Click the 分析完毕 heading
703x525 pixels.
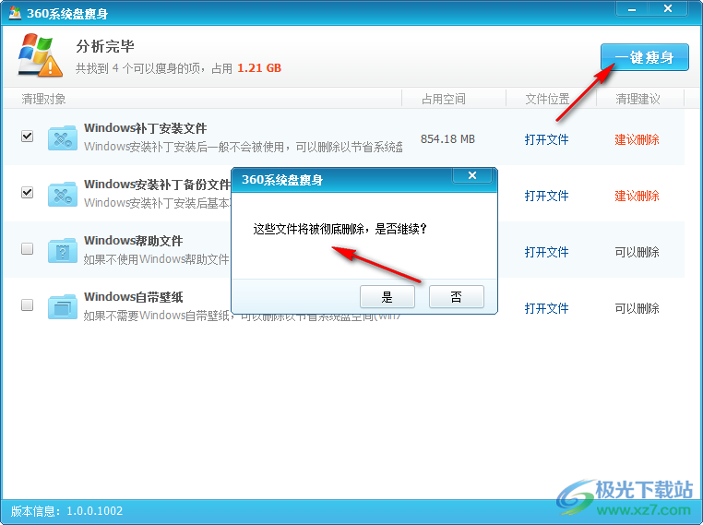(105, 46)
